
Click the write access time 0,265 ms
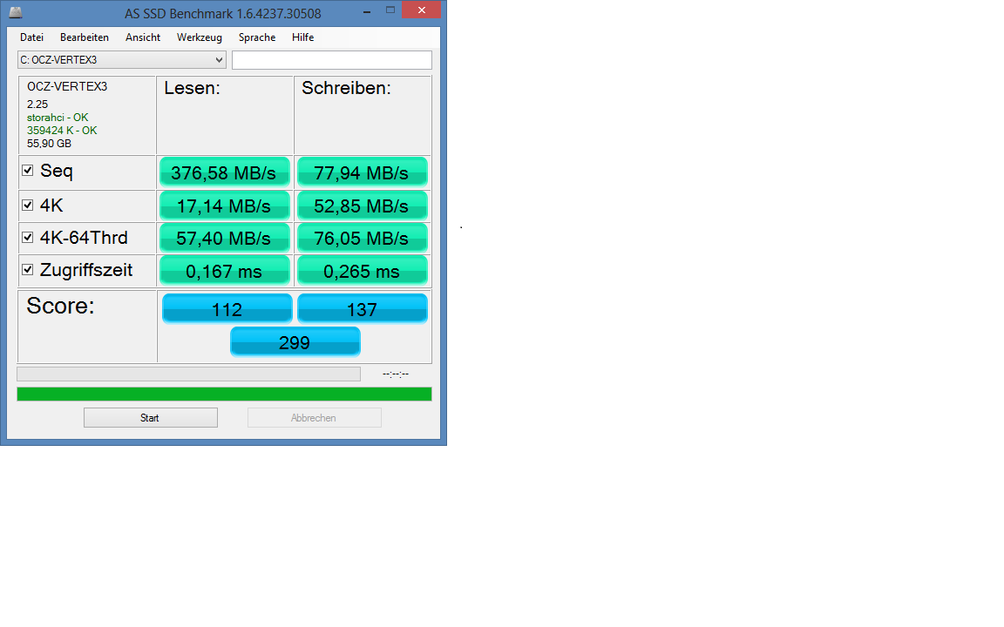click(362, 271)
